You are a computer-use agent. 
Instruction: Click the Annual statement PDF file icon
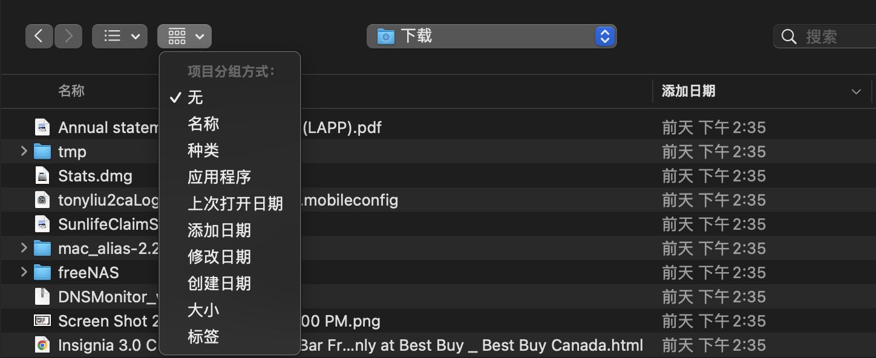(42, 127)
